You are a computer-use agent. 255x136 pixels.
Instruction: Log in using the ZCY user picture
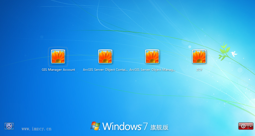pos(199,57)
